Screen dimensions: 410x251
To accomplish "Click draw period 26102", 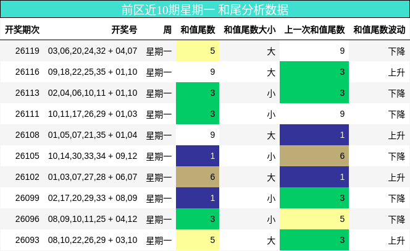I will tap(27, 177).
